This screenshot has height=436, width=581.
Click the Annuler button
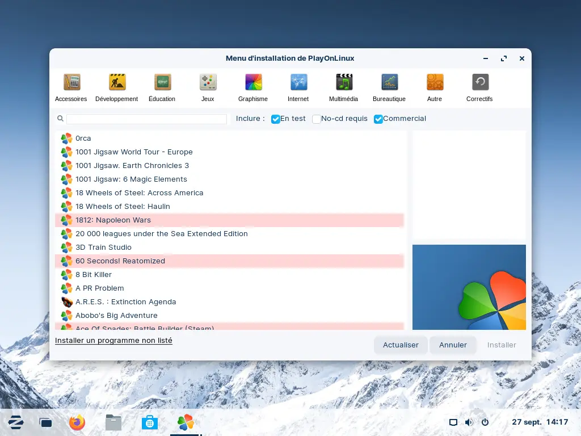tap(453, 345)
